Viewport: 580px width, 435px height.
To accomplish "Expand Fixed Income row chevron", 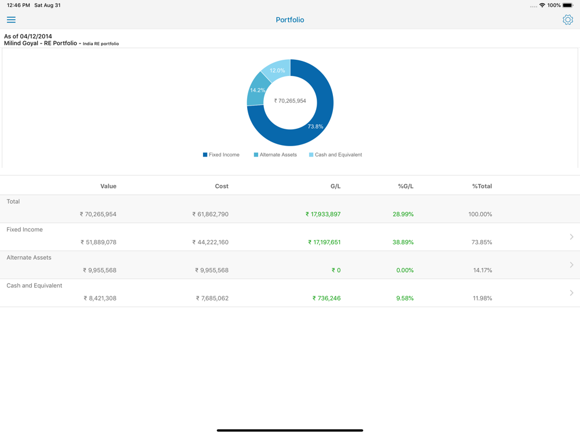I will click(571, 237).
